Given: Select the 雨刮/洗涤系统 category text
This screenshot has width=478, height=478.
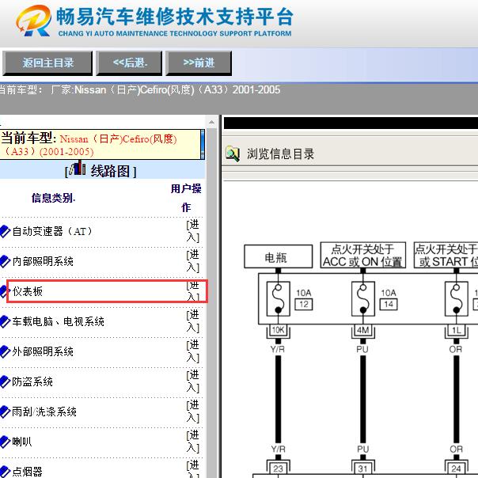Looking at the screenshot, I should [44, 412].
